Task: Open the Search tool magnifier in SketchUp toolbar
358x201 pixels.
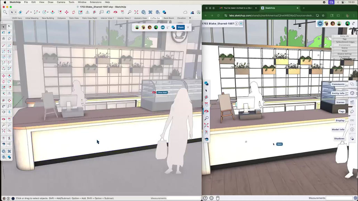Action: (x=5, y=12)
